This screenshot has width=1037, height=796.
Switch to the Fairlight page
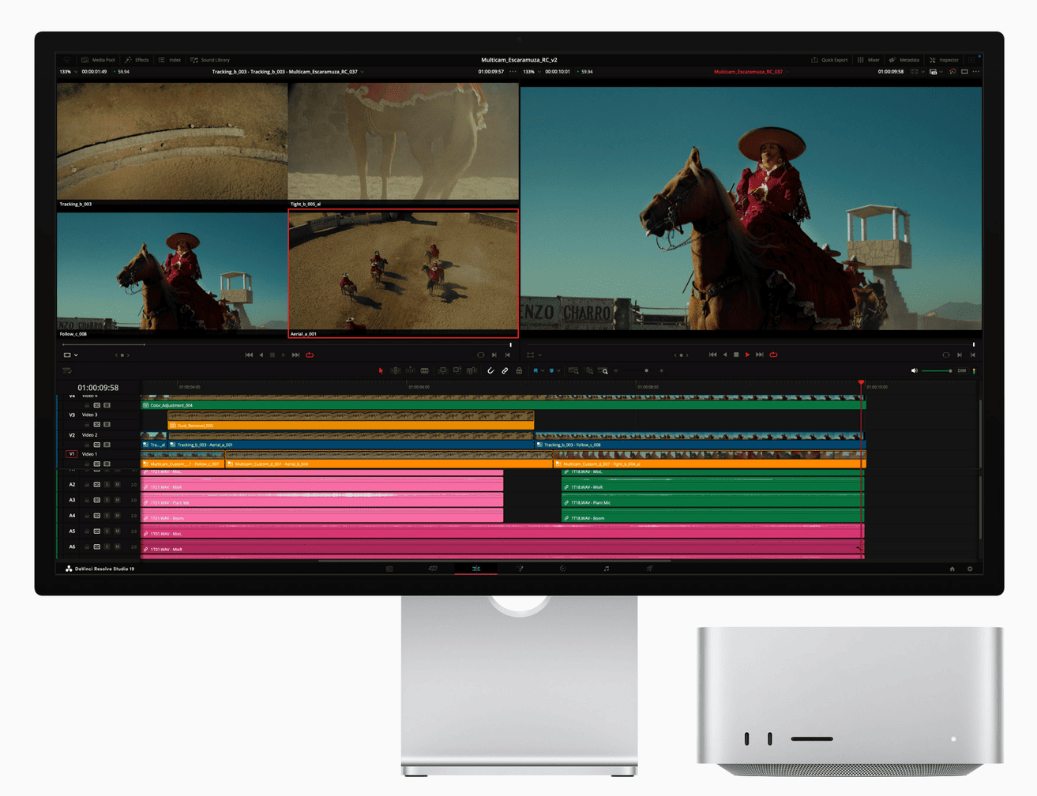point(606,569)
